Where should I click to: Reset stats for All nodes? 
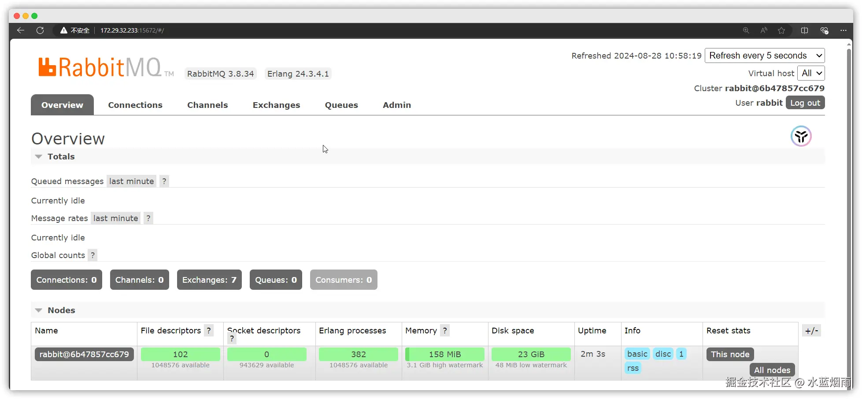tap(772, 370)
